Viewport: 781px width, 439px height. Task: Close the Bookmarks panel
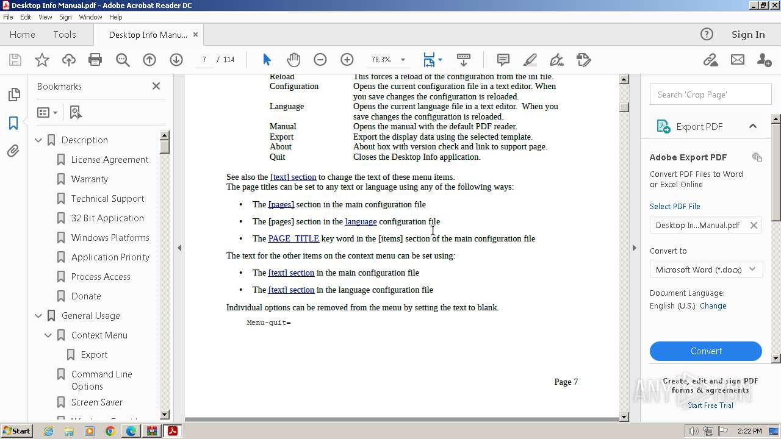pyautogui.click(x=156, y=86)
